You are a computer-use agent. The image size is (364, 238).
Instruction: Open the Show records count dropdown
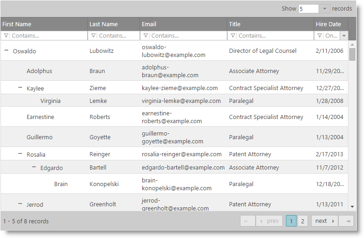pos(325,9)
